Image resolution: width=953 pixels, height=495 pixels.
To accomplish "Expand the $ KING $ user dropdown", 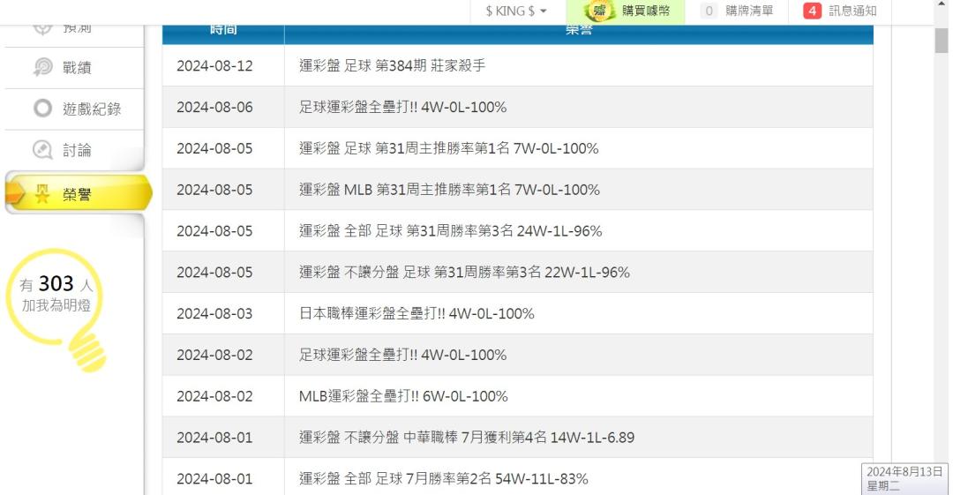I will [x=516, y=11].
